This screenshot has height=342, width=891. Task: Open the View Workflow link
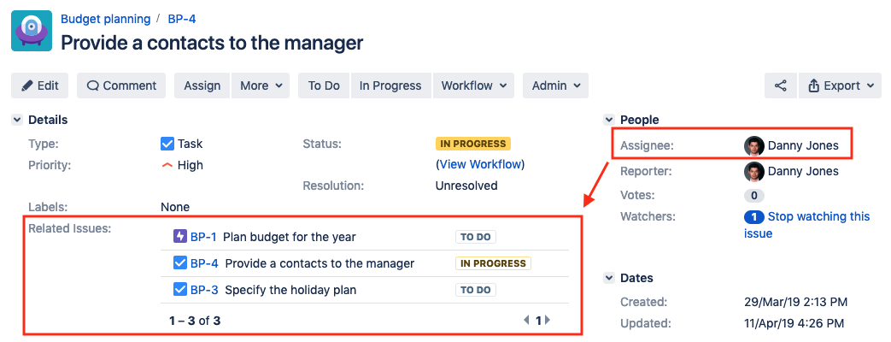pyautogui.click(x=480, y=164)
